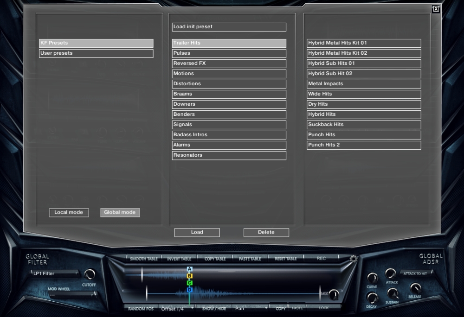Toggle Global mode

coord(120,213)
